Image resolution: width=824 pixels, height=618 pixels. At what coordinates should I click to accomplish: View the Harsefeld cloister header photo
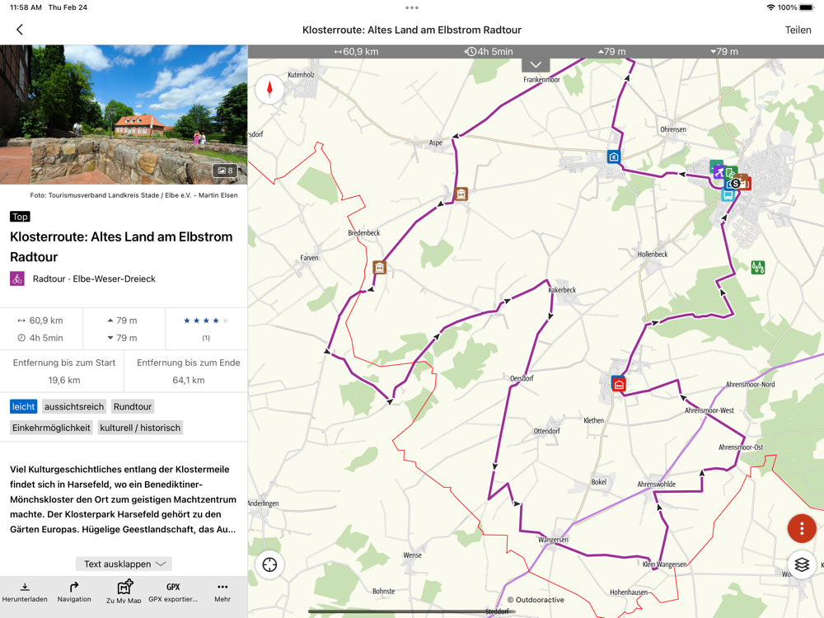[x=124, y=115]
